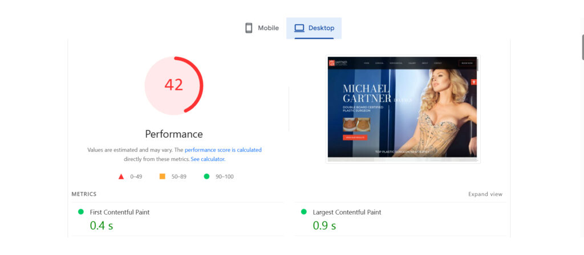This screenshot has height=255, width=584.
Task: Click the Book Now button in the preview
Action: point(467,63)
